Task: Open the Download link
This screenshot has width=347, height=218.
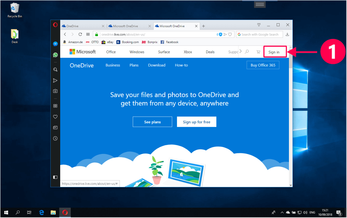Action: [157, 65]
